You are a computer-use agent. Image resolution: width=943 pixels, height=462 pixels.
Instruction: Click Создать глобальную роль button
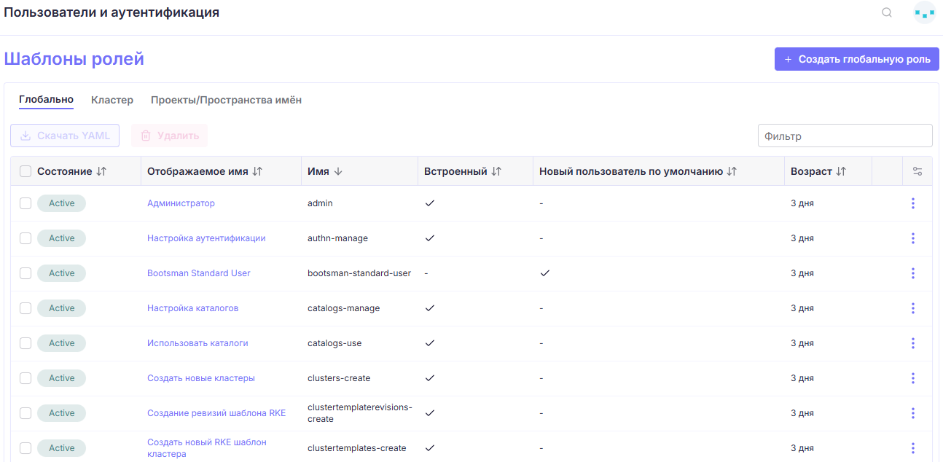click(x=857, y=59)
